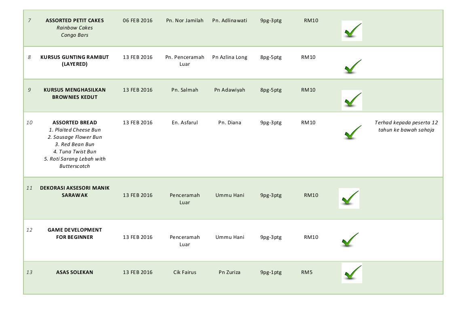
Task: Click the RM5 fee for Asas Solekan
Action: (306, 272)
